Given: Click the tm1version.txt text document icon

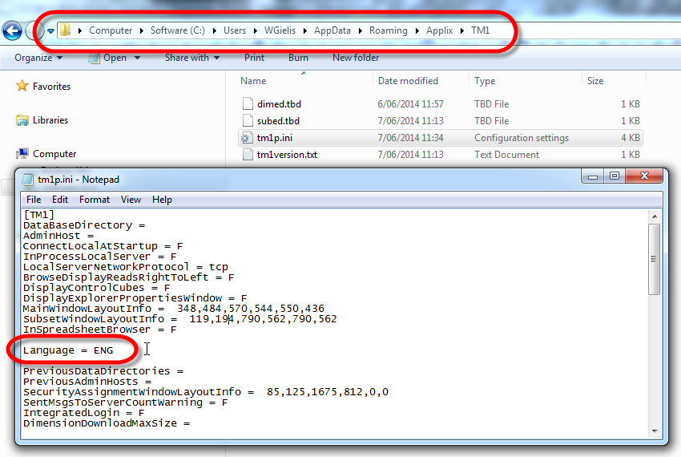Looking at the screenshot, I should [x=247, y=155].
